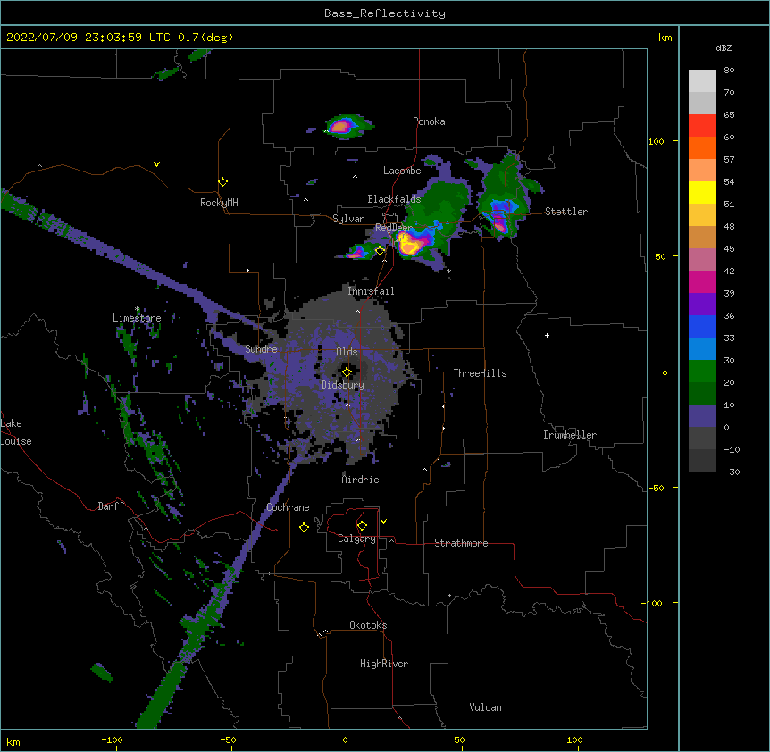
Task: Click the slate blue legend swatch between 10 and 0
Action: click(702, 416)
